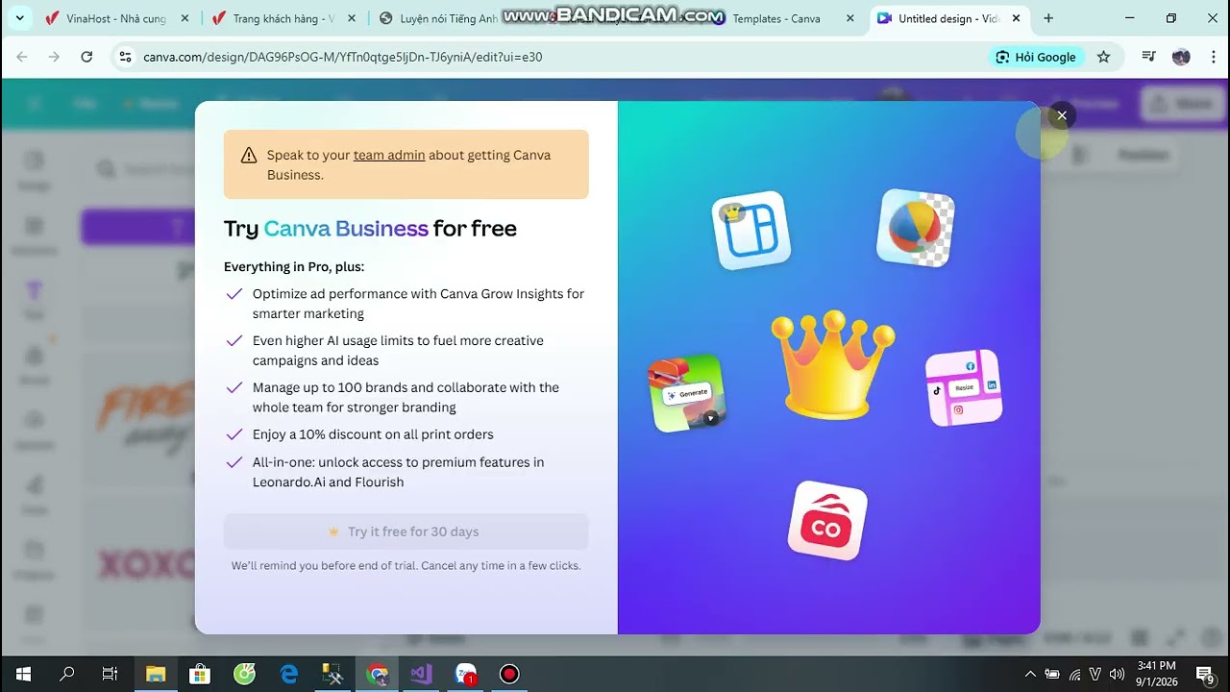The height and width of the screenshot is (692, 1230).
Task: Open Zalo from the taskbar
Action: (x=466, y=674)
